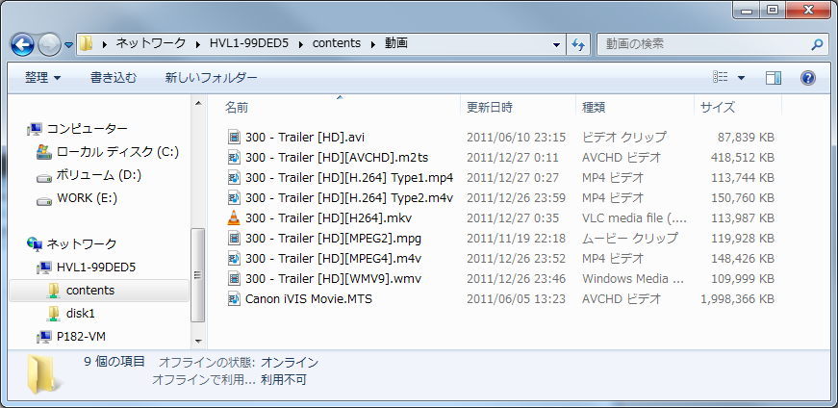Select the contents breadcrumb segment
Screen dimensions: 838x408
[x=336, y=43]
